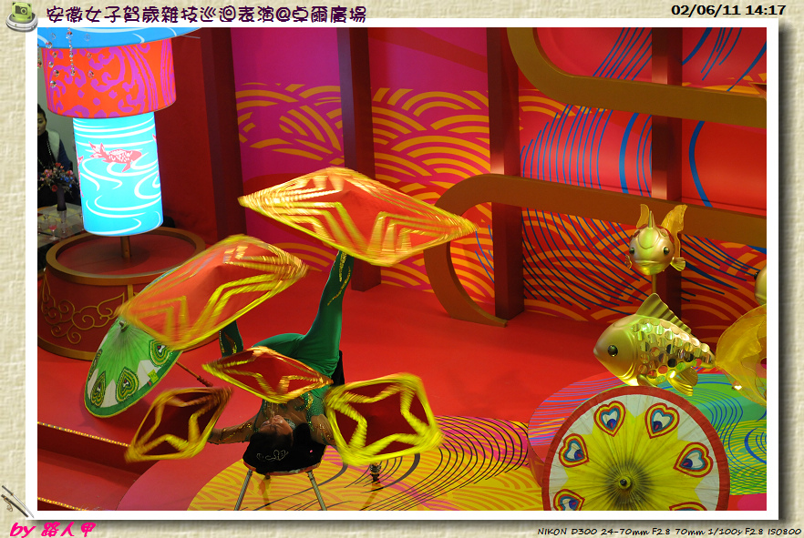Click the timestamp 02/06/11 14:17
Screen dimensions: 804x538
point(728,10)
